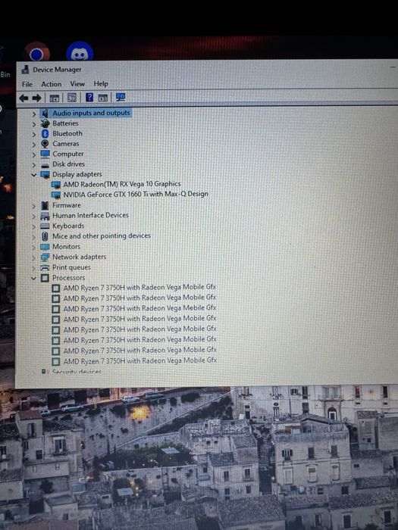Collapse the Processors node arrow
398x530 pixels.
tap(33, 278)
